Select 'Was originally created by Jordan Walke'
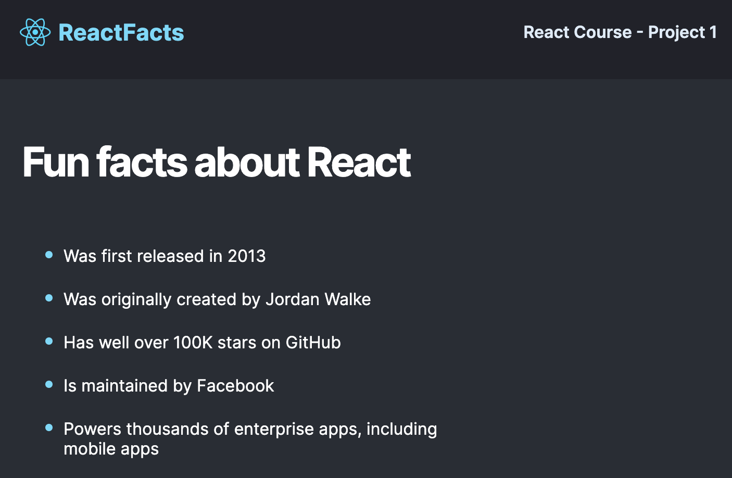This screenshot has height=478, width=732. coord(217,299)
